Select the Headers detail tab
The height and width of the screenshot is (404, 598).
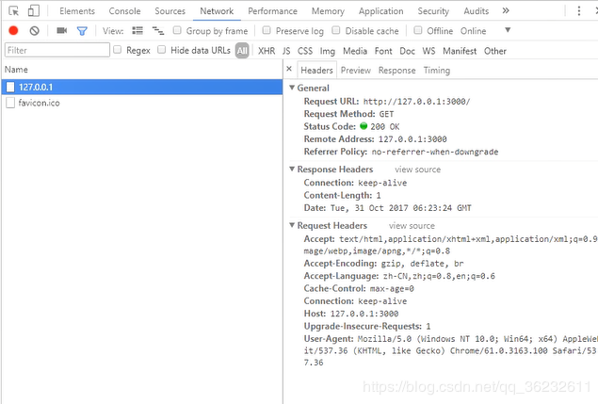pyautogui.click(x=316, y=71)
